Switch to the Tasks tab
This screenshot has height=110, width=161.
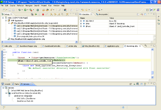pos(15,84)
